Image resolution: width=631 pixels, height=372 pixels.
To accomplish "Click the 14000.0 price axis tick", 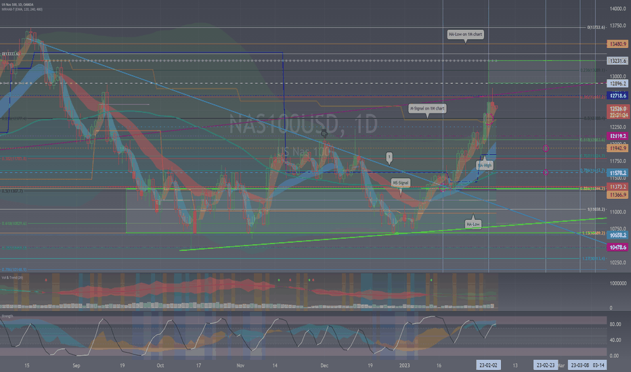I will tap(617, 8).
